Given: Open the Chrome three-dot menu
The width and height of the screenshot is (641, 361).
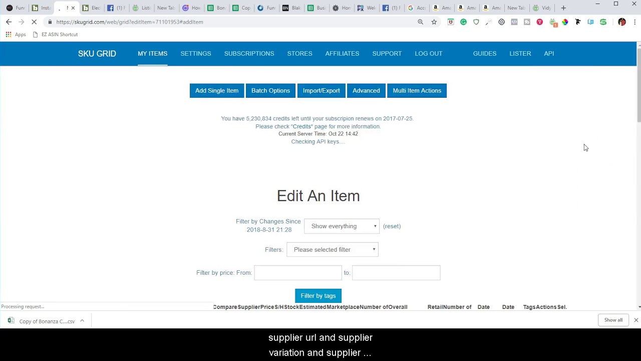Looking at the screenshot, I should pyautogui.click(x=635, y=22).
